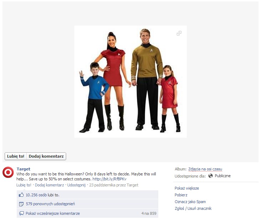
Task: Select 'Pobierz' download option
Action: tap(181, 195)
